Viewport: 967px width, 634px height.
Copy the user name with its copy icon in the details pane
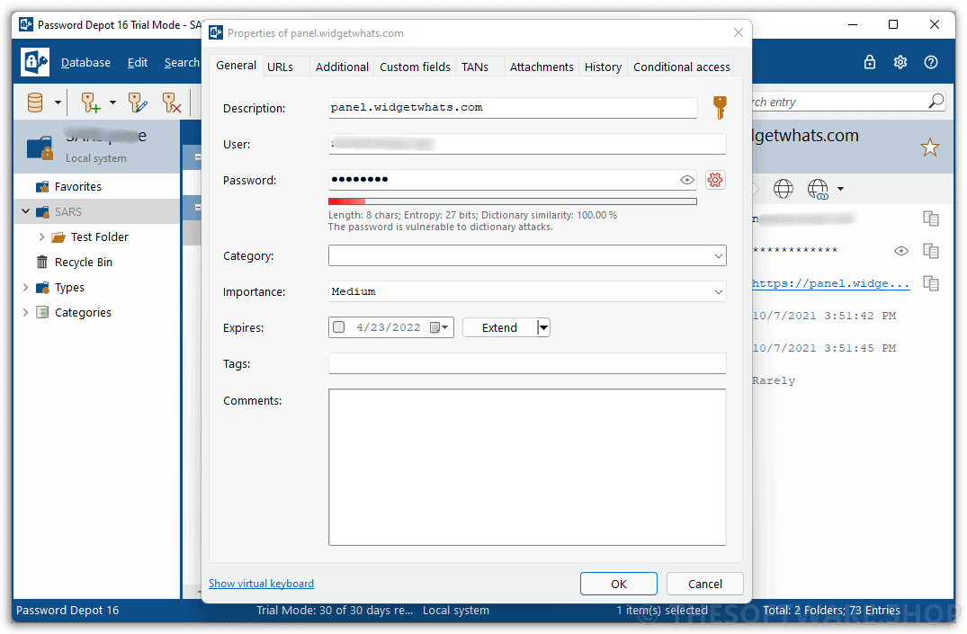[931, 219]
